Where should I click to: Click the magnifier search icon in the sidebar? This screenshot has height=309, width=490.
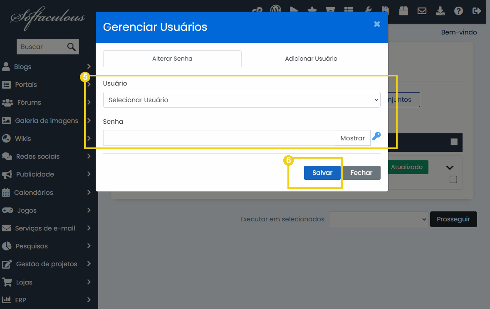point(71,47)
